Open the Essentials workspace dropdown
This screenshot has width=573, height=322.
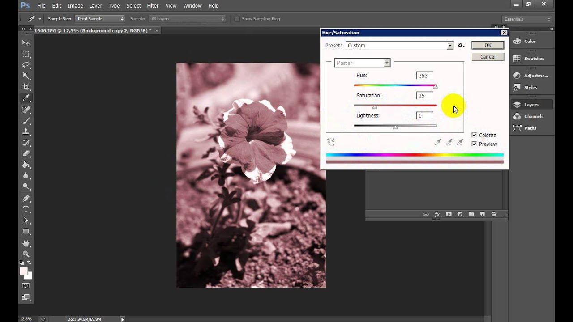tap(527, 19)
